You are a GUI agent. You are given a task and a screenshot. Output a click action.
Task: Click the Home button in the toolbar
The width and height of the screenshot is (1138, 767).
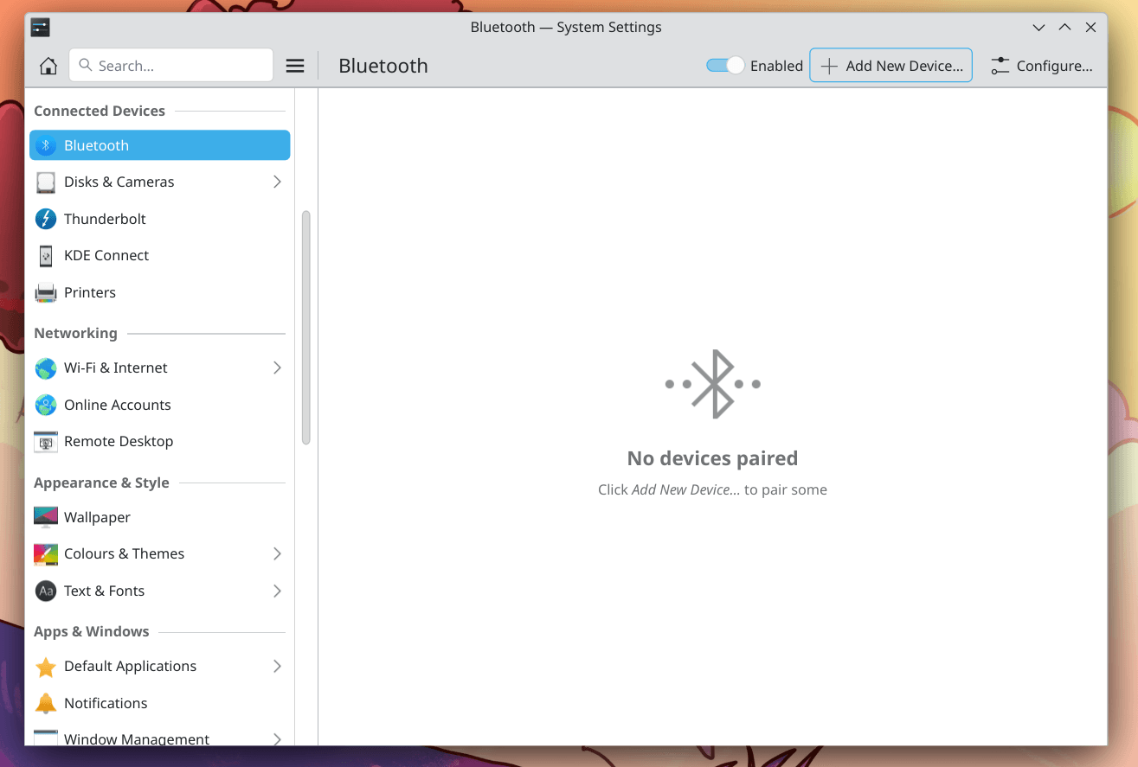[x=48, y=65]
